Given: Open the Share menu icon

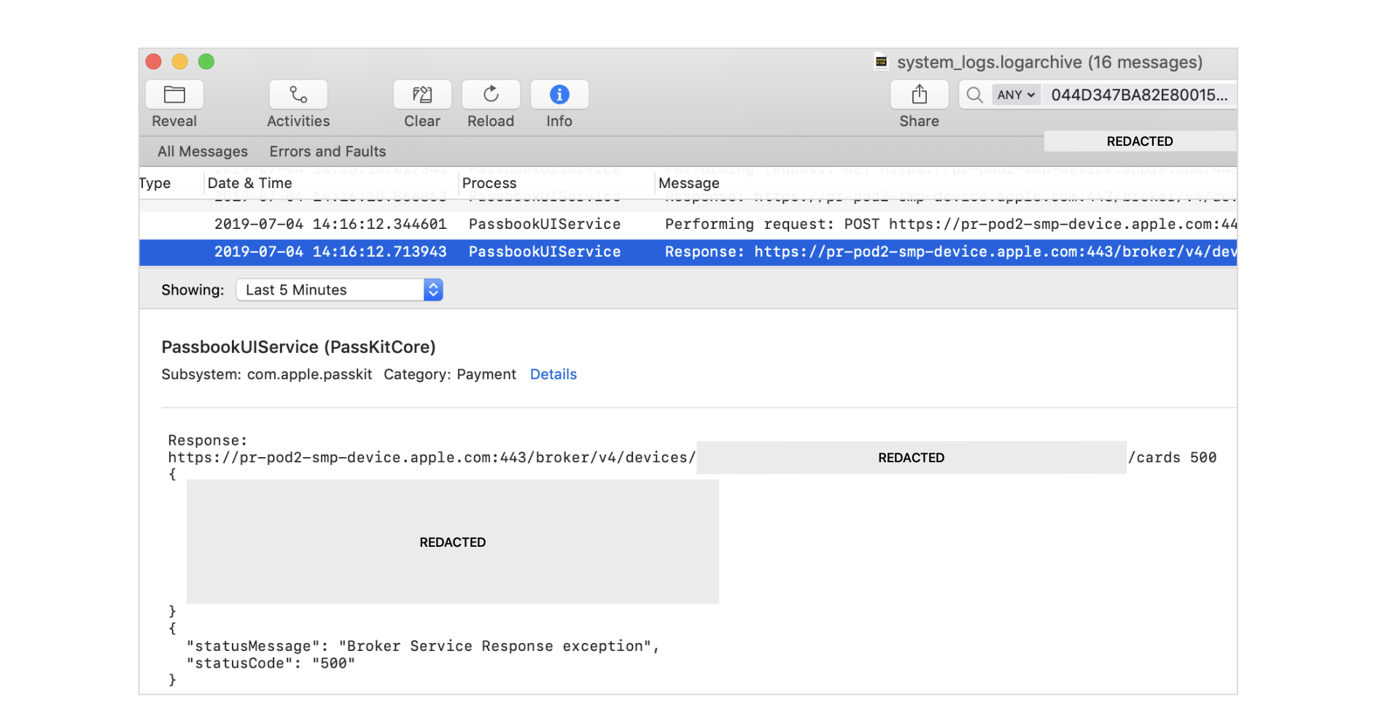Looking at the screenshot, I should pyautogui.click(x=920, y=95).
